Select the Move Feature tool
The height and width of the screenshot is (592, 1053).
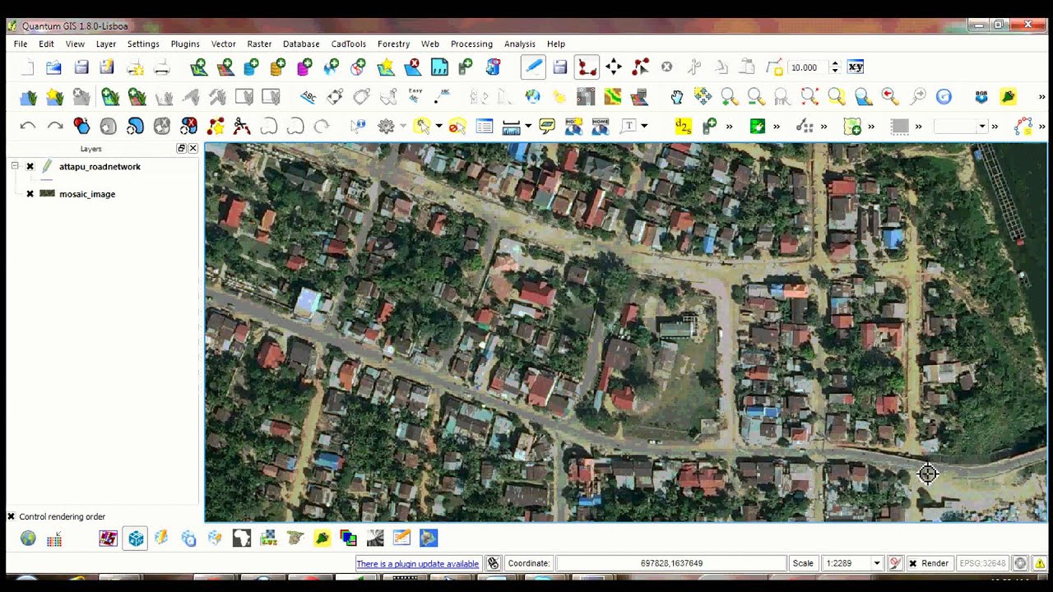click(613, 67)
